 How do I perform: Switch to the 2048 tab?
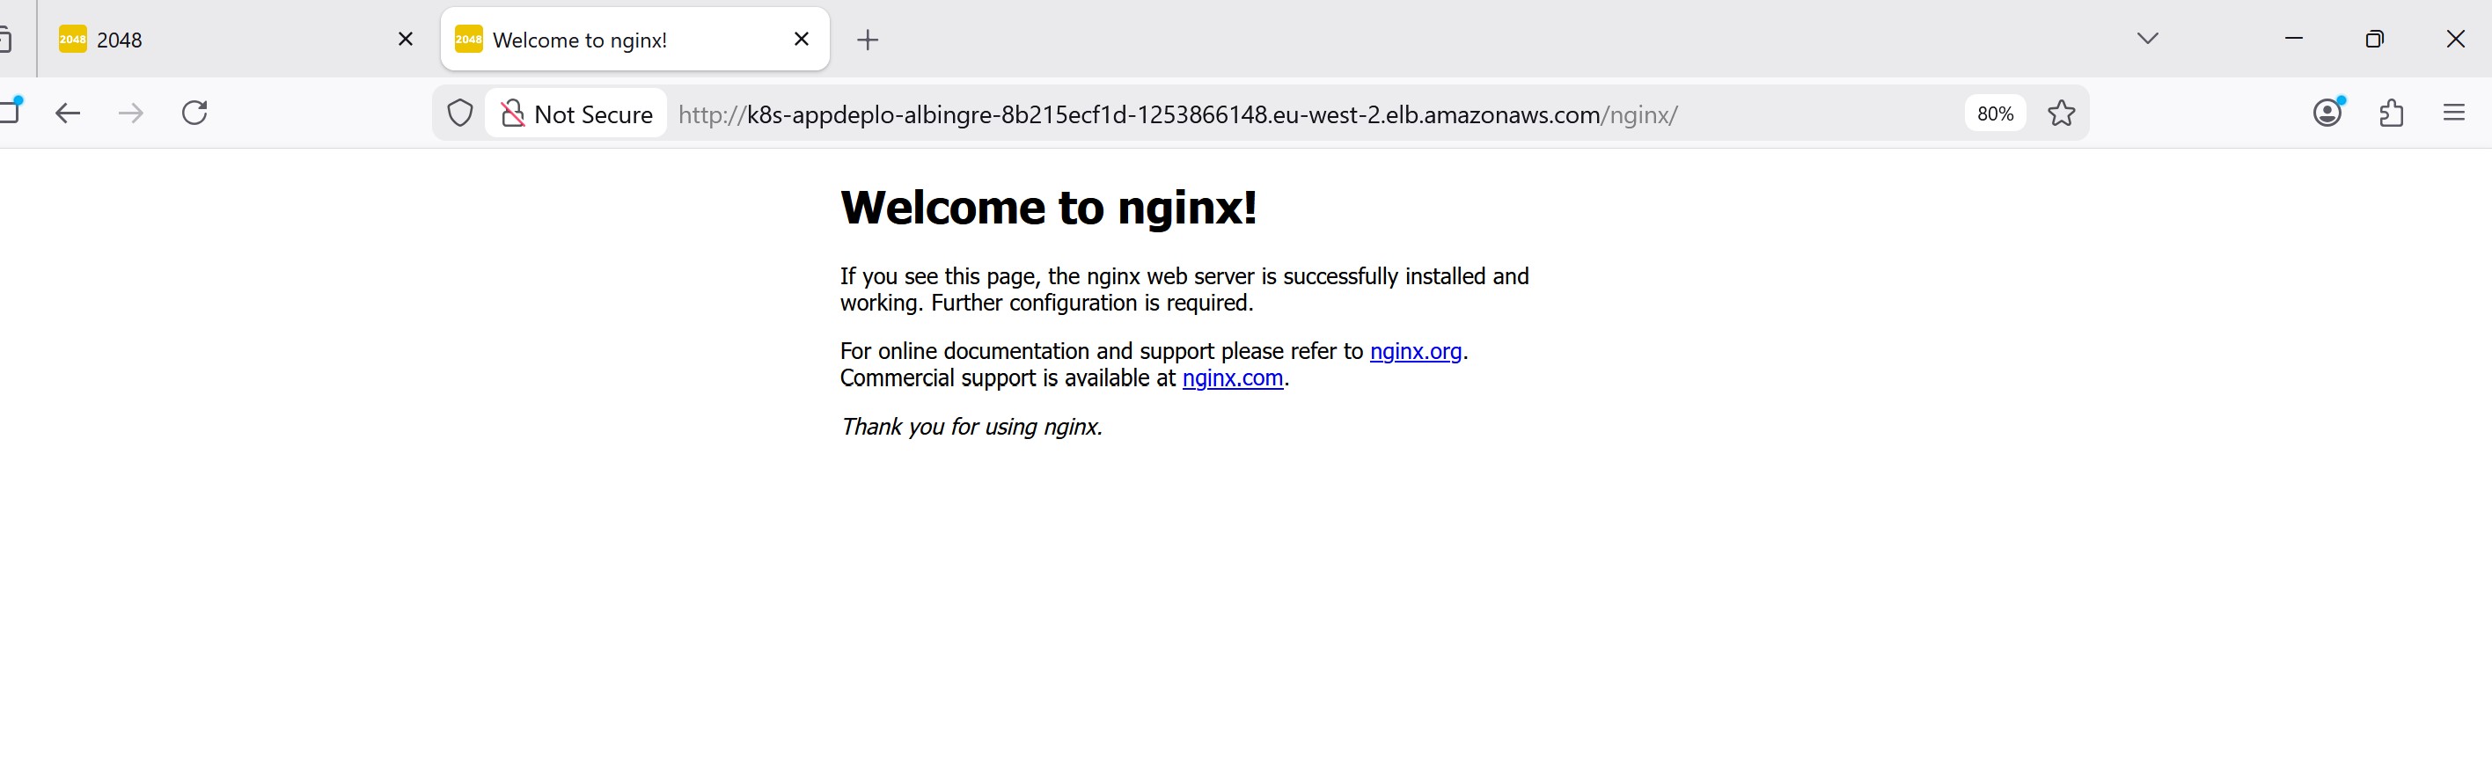(x=237, y=40)
